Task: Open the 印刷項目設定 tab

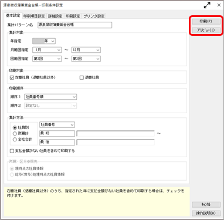Action: pos(34,16)
